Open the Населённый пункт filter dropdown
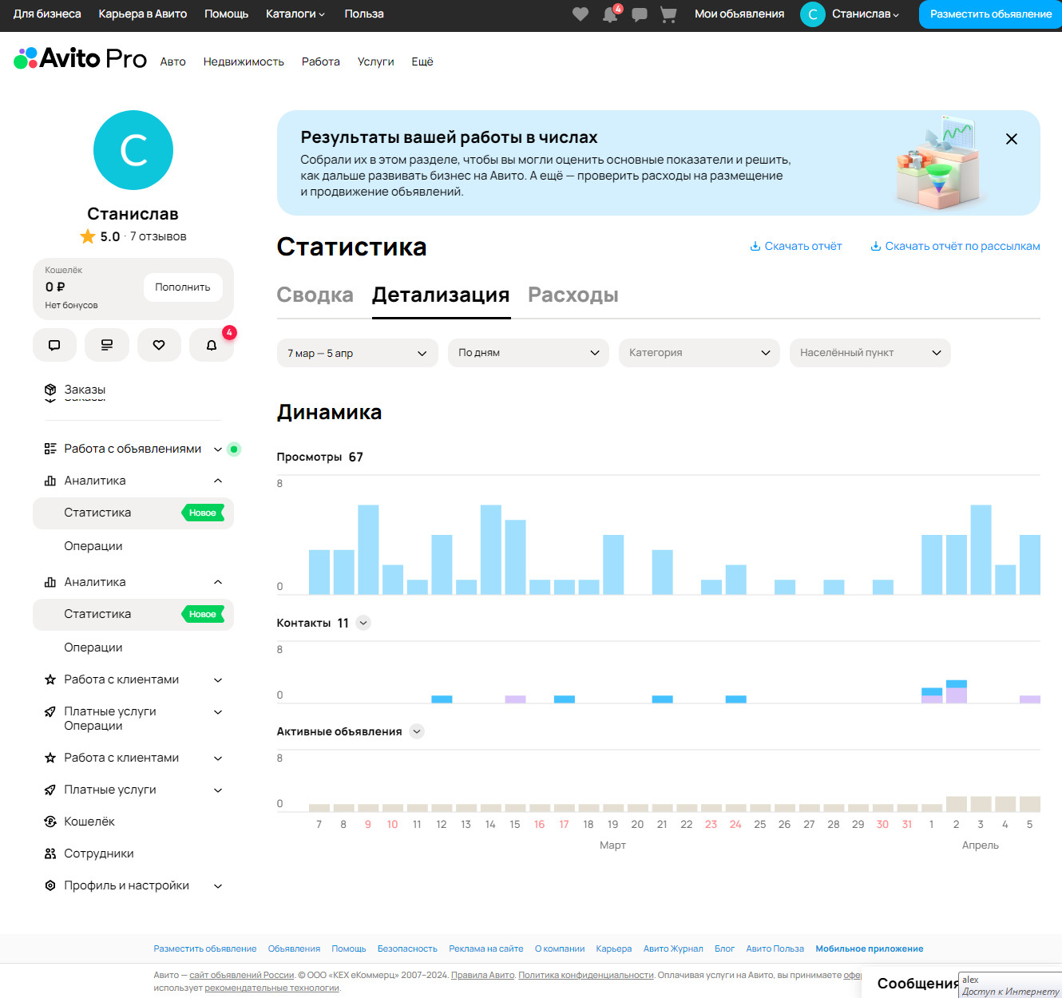1062x998 pixels. [870, 353]
